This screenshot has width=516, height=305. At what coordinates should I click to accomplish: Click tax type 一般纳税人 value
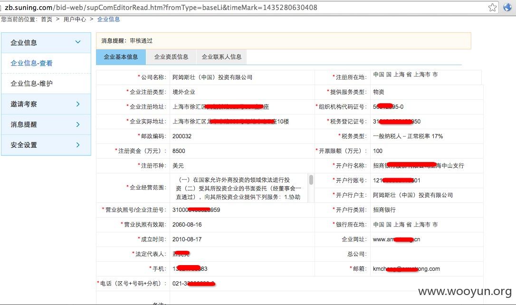pyautogui.click(x=408, y=136)
